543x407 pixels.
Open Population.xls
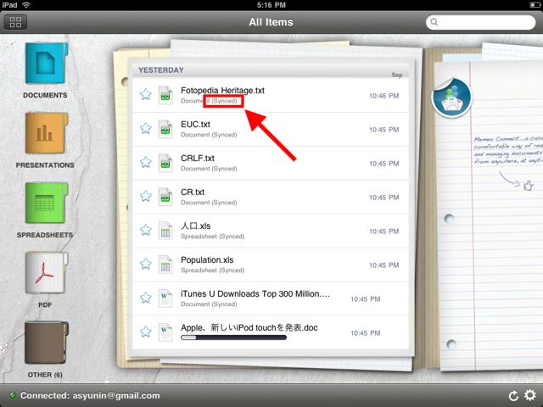pyautogui.click(x=271, y=265)
